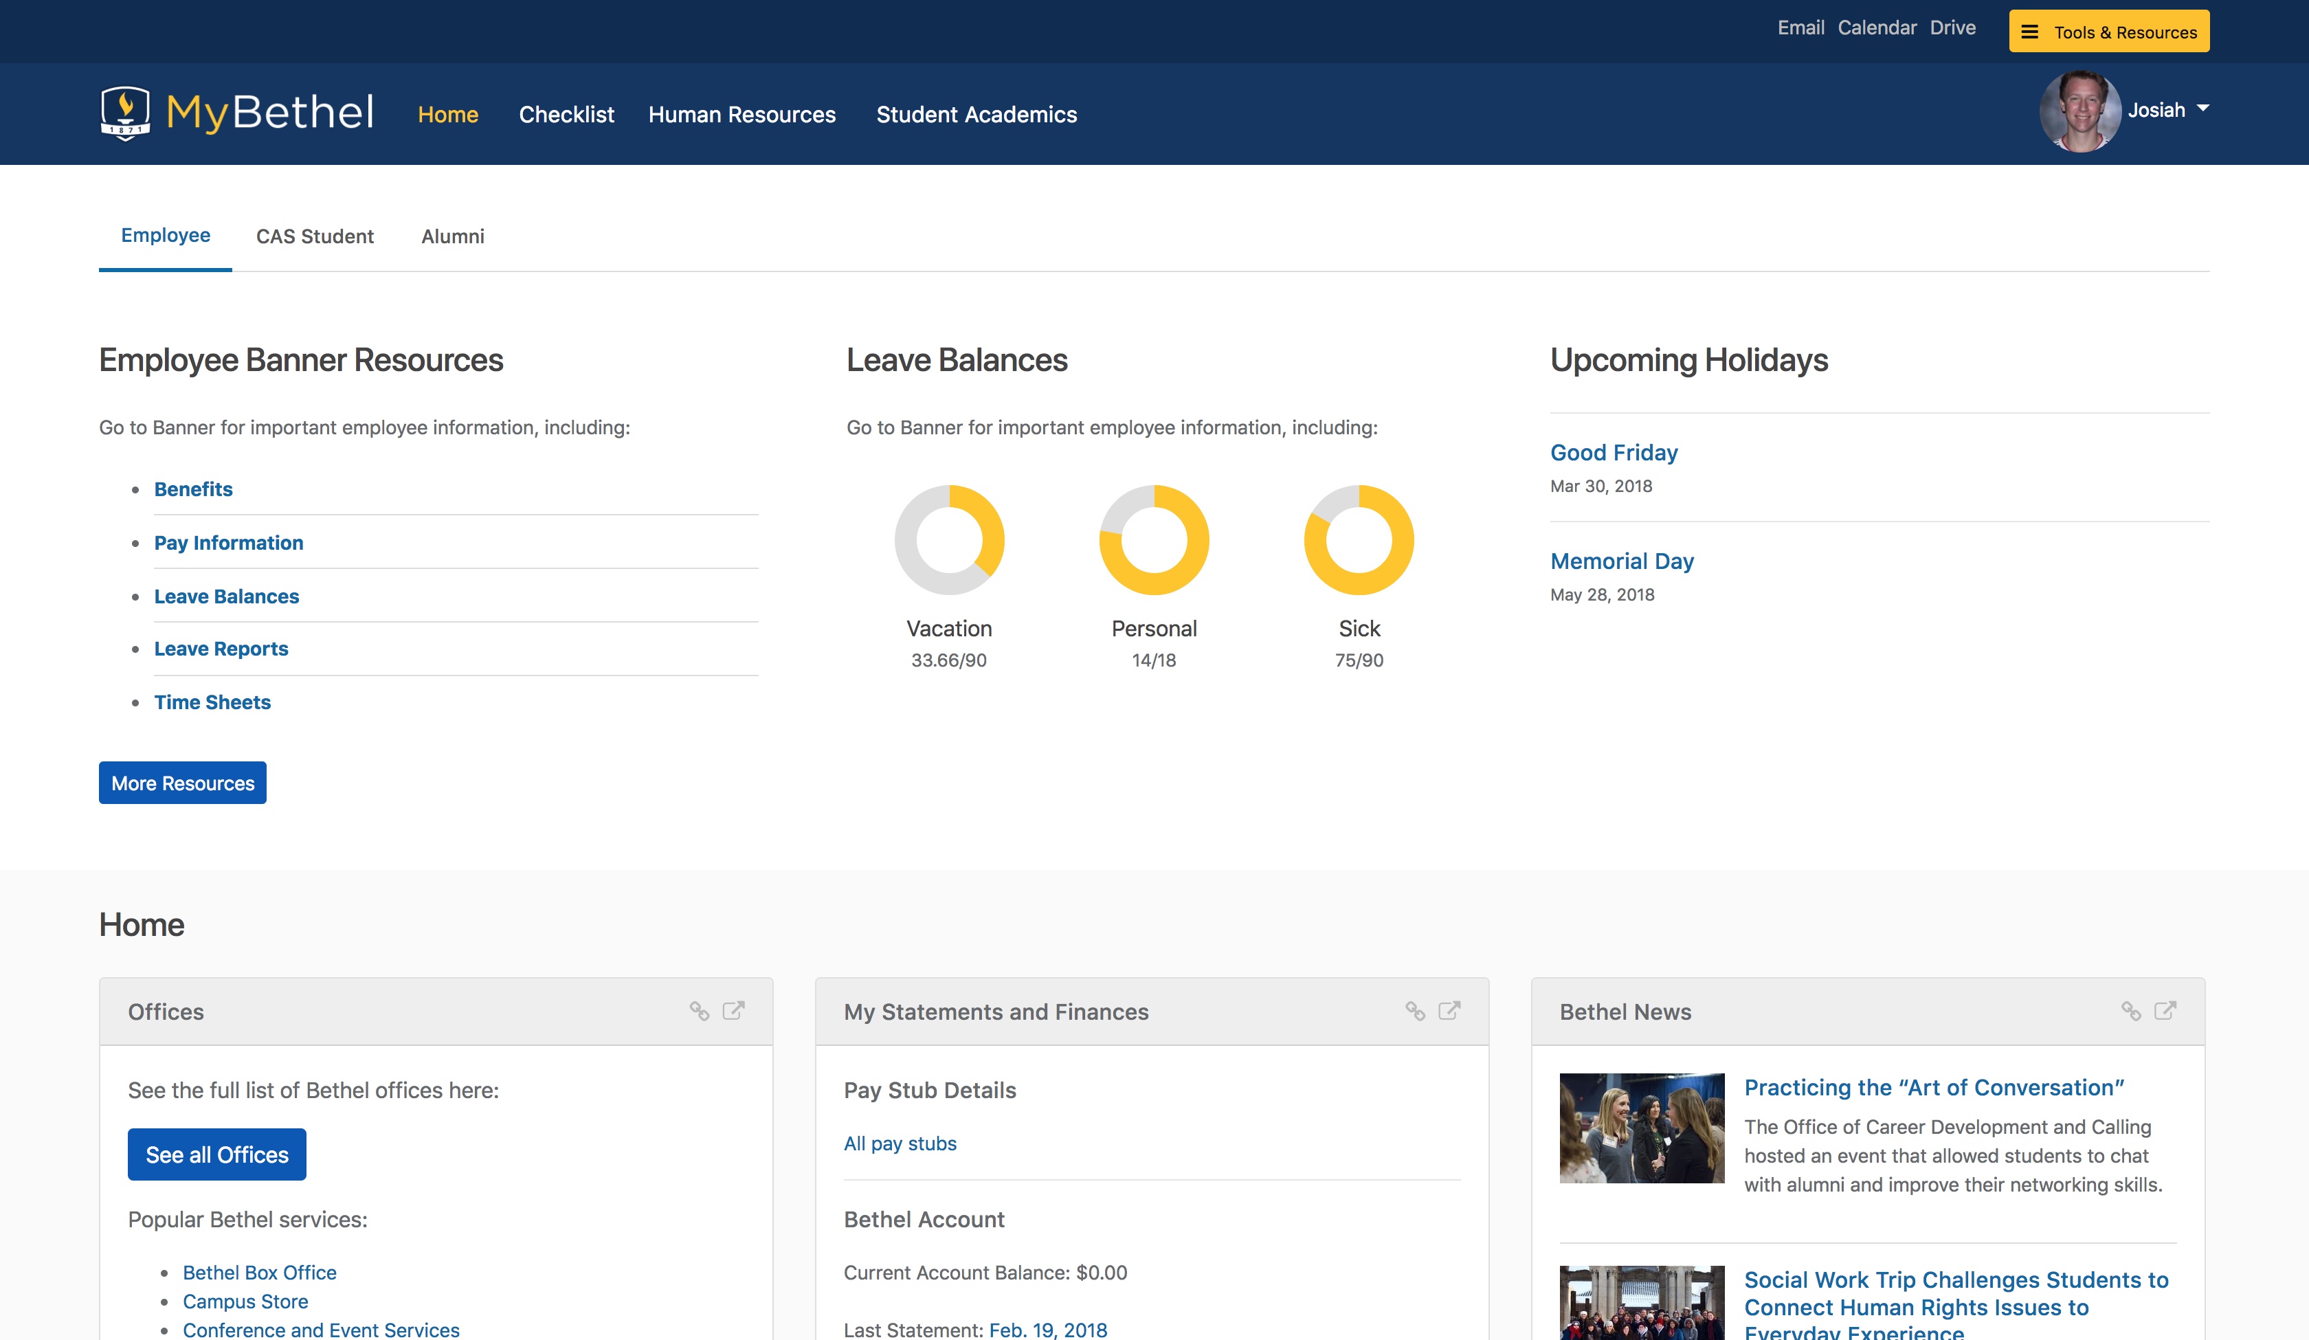The width and height of the screenshot is (2309, 1340).
Task: Open the Pay Information link
Action: [x=228, y=543]
